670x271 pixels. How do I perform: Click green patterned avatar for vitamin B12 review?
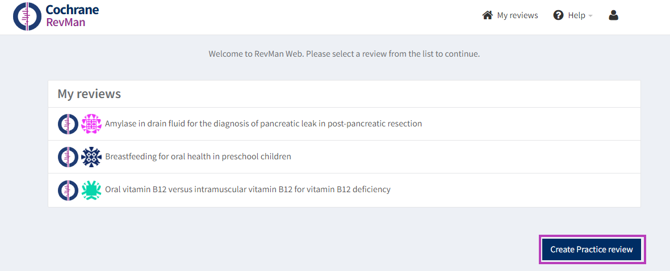click(91, 189)
